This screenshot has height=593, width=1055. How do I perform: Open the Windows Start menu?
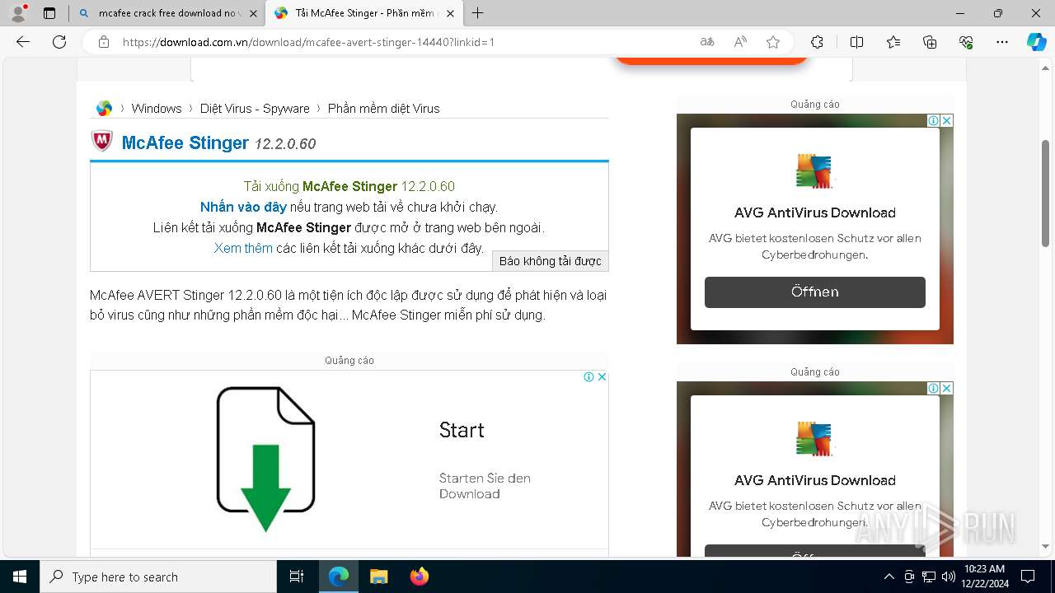[x=19, y=577]
